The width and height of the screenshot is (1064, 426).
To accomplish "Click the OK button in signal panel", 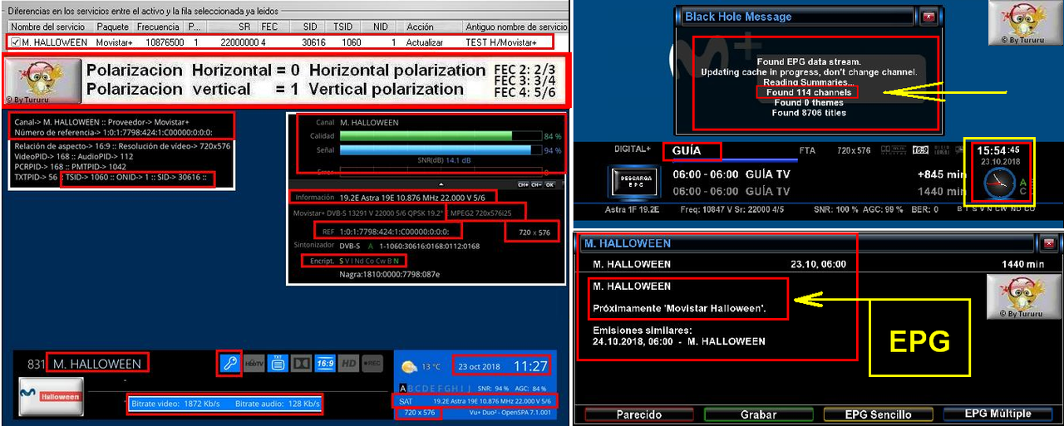I will point(549,184).
